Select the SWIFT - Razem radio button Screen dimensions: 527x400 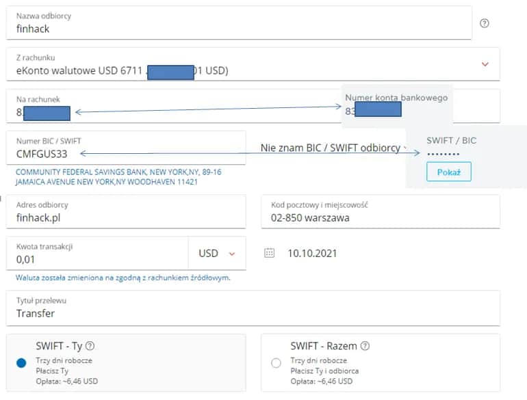(x=276, y=363)
